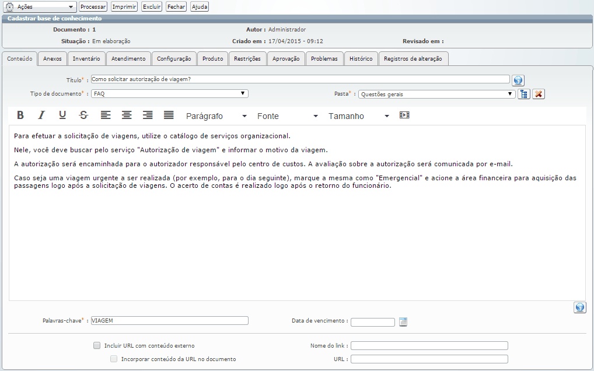Image resolution: width=594 pixels, height=371 pixels.
Task: Center align the text
Action: coord(127,115)
